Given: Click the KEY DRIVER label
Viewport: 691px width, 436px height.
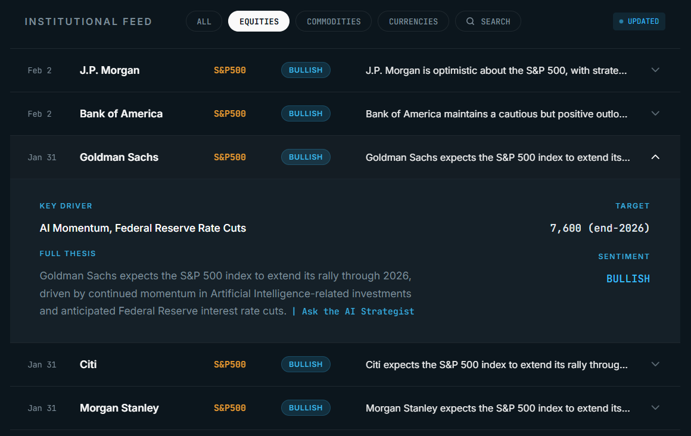Looking at the screenshot, I should pyautogui.click(x=66, y=206).
